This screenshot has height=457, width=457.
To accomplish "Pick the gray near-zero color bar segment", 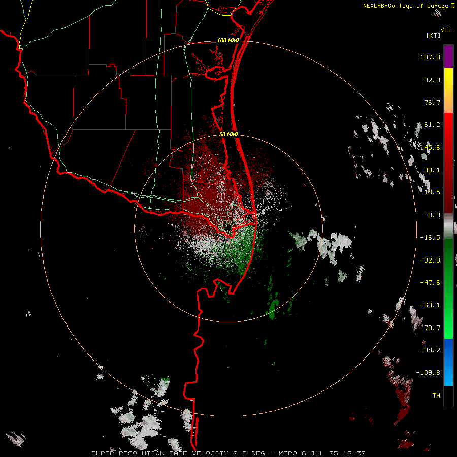I will (448, 225).
